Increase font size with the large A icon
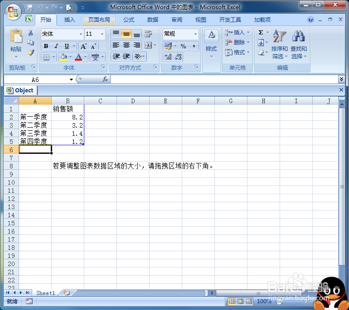 click(x=83, y=46)
